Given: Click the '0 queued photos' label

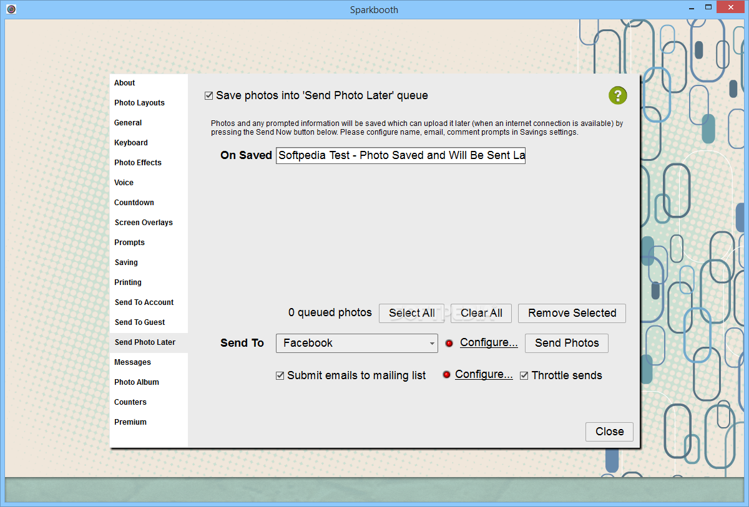Looking at the screenshot, I should pos(330,313).
